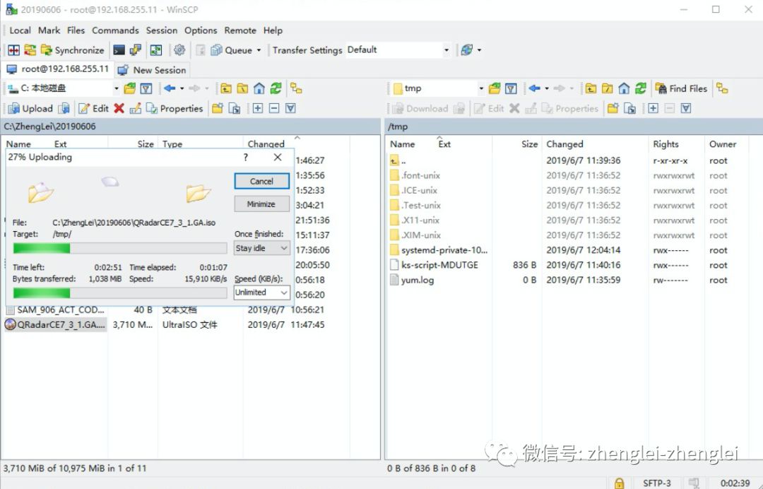Refresh the remote panel
This screenshot has width=763, height=489.
(x=641, y=88)
